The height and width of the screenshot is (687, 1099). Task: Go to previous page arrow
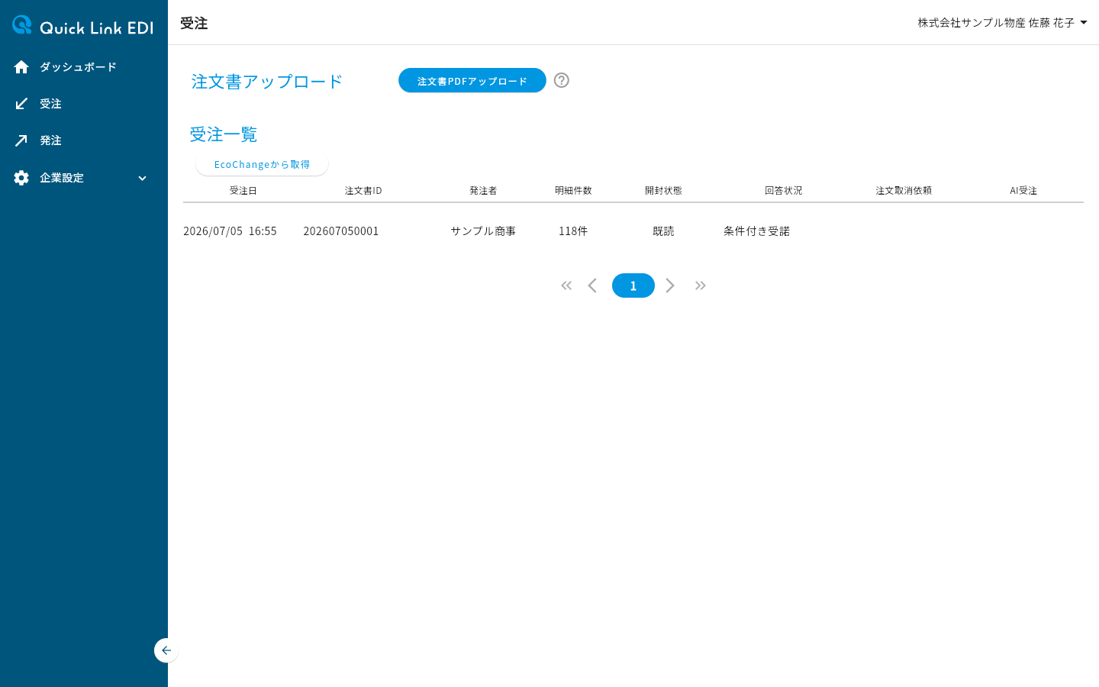pos(592,285)
